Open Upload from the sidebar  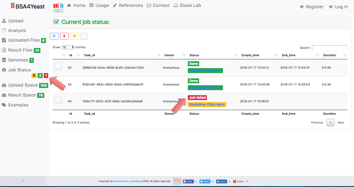pos(16,21)
